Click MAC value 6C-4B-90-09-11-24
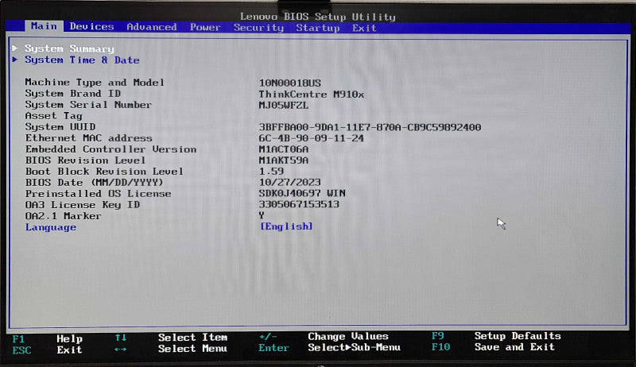The image size is (636, 367). point(312,138)
